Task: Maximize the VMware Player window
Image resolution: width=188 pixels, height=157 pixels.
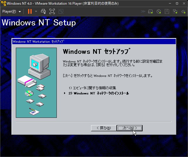Action: [x=177, y=3]
